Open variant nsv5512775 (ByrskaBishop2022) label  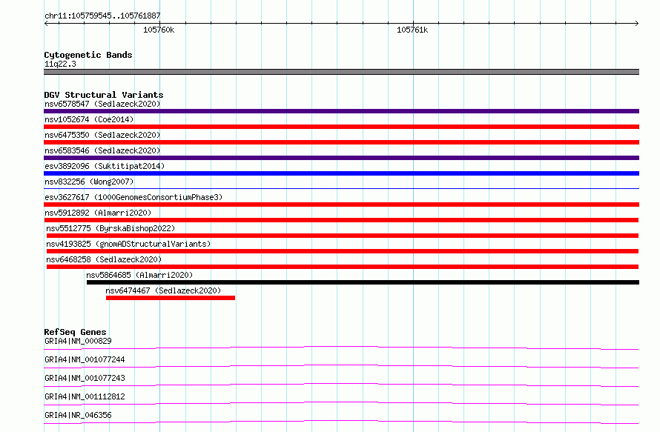(110, 228)
